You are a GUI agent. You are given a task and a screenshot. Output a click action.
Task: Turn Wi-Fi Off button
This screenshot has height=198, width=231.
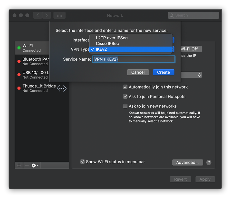pos(191,49)
